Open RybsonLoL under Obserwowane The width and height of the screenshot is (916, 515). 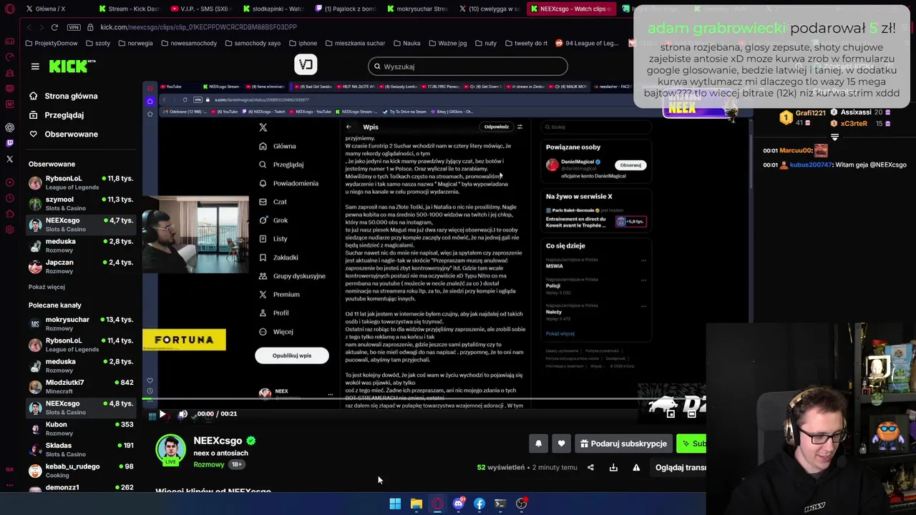click(80, 182)
